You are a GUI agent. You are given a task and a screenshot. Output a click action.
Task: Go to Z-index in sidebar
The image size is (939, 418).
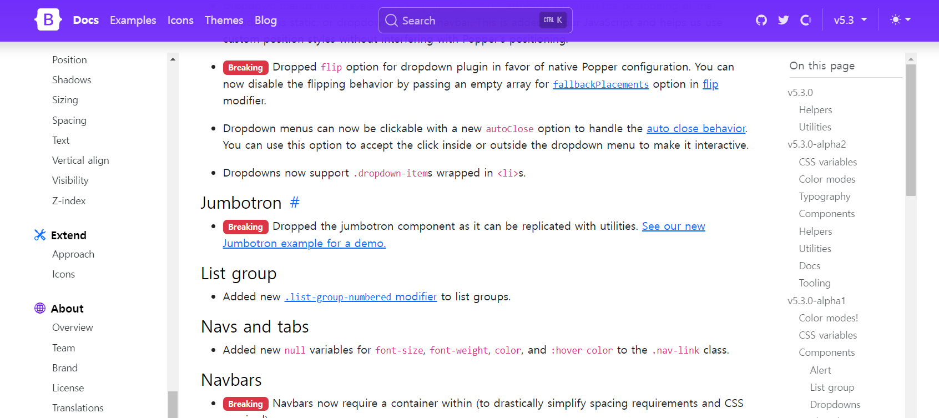[x=69, y=200]
